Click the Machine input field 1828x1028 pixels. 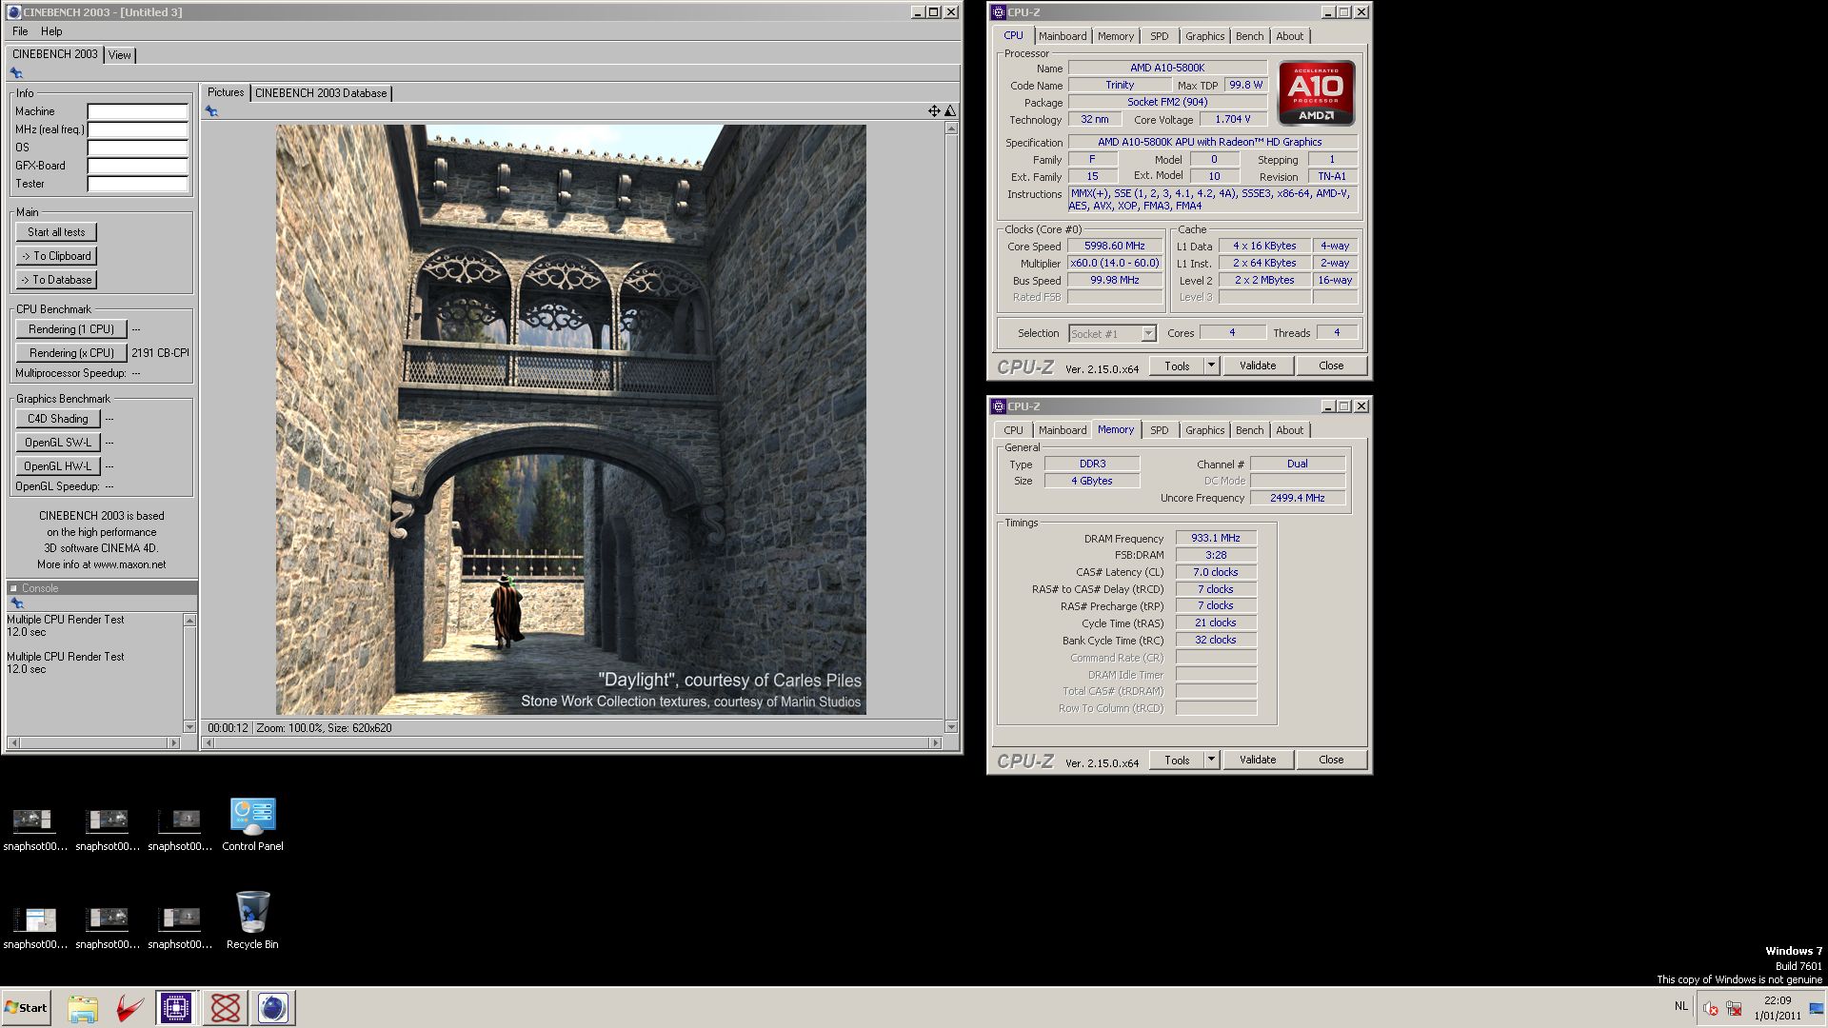coord(138,111)
